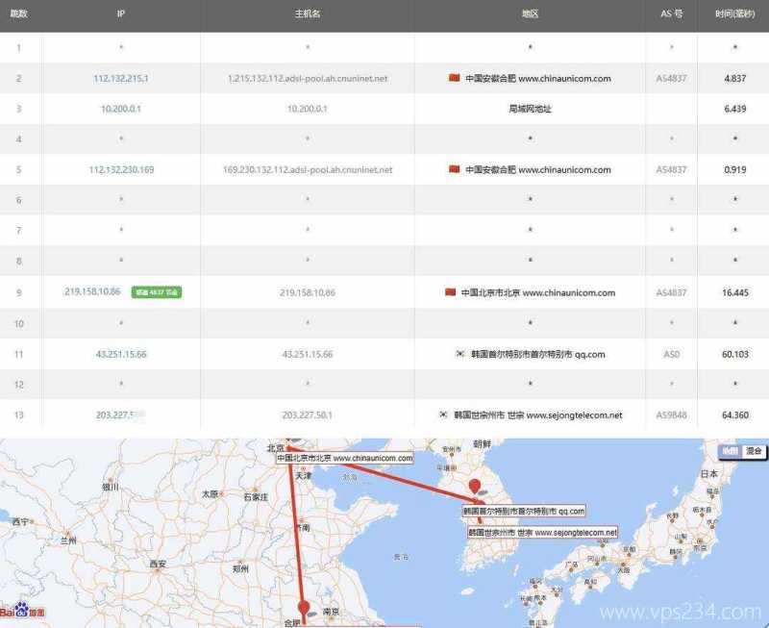769x628 pixels.
Task: Click the red map marker over Seoul
Action: (473, 489)
